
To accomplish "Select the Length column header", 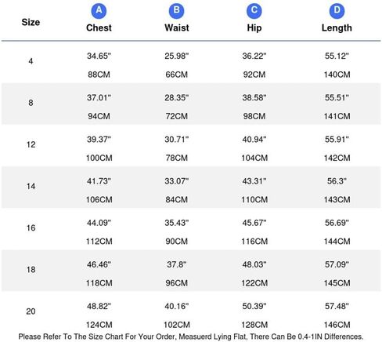I will click(x=337, y=28).
